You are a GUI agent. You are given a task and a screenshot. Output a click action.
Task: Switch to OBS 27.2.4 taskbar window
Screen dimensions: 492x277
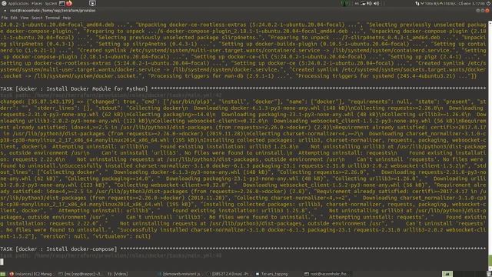(228, 274)
